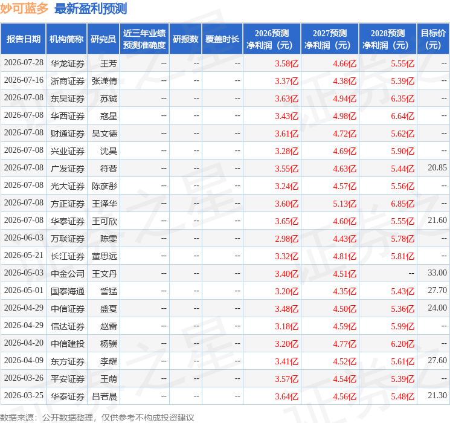This screenshot has height=423, width=450.
Task: Click the date 2026-03-25 in last row
Action: (24, 395)
